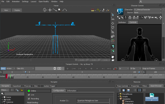Screen dimensions: 165x104
Task: Click the Translate move tool icon
Action: pyautogui.click(x=113, y=23)
